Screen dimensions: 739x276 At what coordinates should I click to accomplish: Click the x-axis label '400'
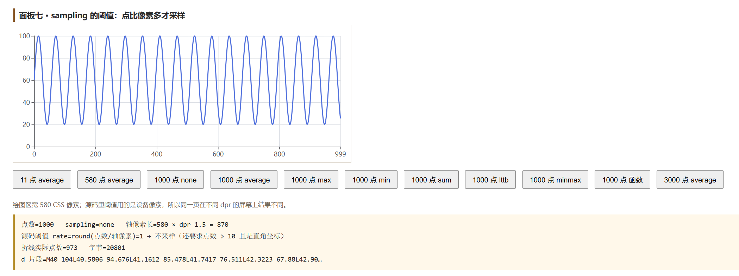[x=157, y=154]
